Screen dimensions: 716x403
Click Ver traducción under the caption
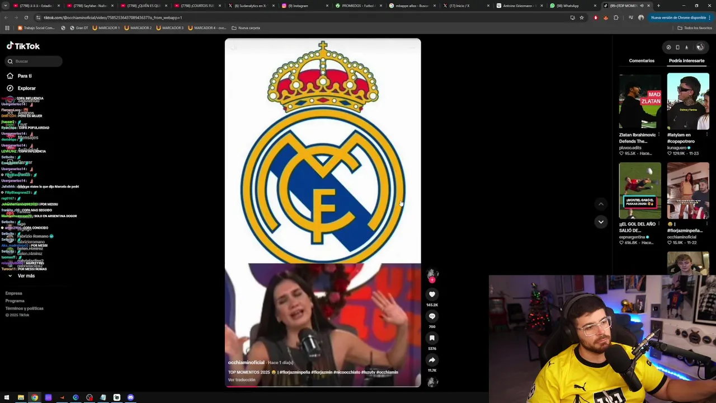(242, 380)
